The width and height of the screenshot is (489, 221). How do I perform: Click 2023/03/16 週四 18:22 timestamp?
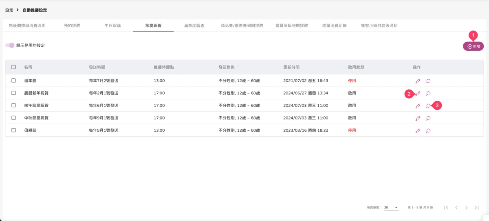[x=306, y=130]
